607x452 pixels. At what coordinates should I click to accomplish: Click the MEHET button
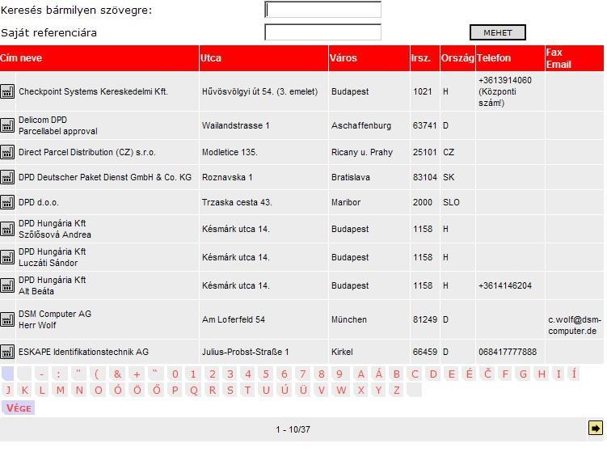pos(497,32)
